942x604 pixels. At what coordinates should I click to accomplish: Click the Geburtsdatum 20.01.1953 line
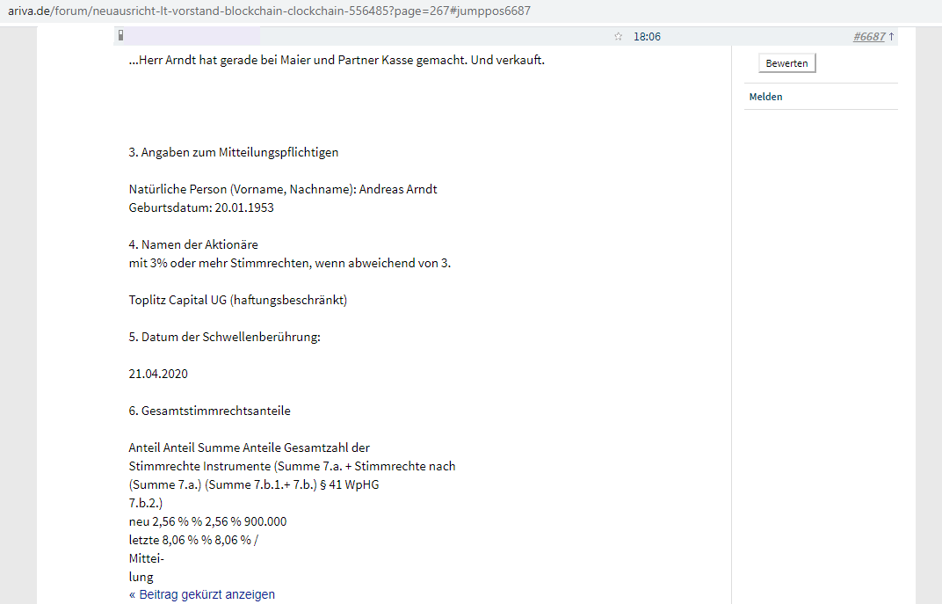(207, 207)
